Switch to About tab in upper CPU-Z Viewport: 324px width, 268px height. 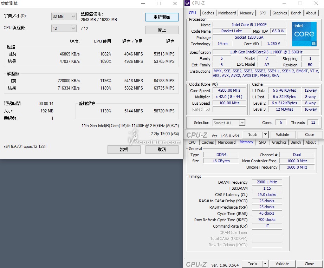(x=311, y=13)
